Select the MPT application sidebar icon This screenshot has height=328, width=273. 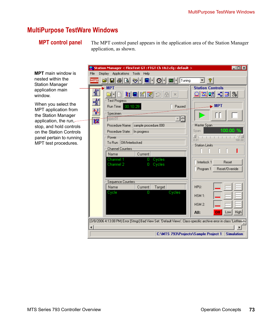[x=96, y=121]
